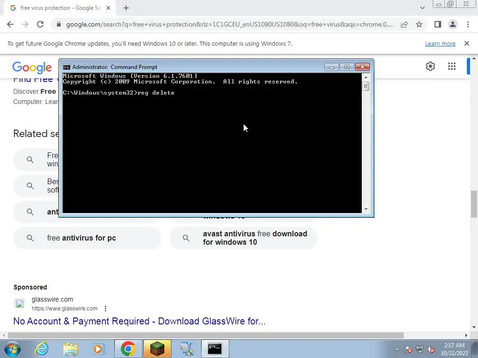Open the taskbar clock and date
478x358 pixels.
(x=454, y=349)
